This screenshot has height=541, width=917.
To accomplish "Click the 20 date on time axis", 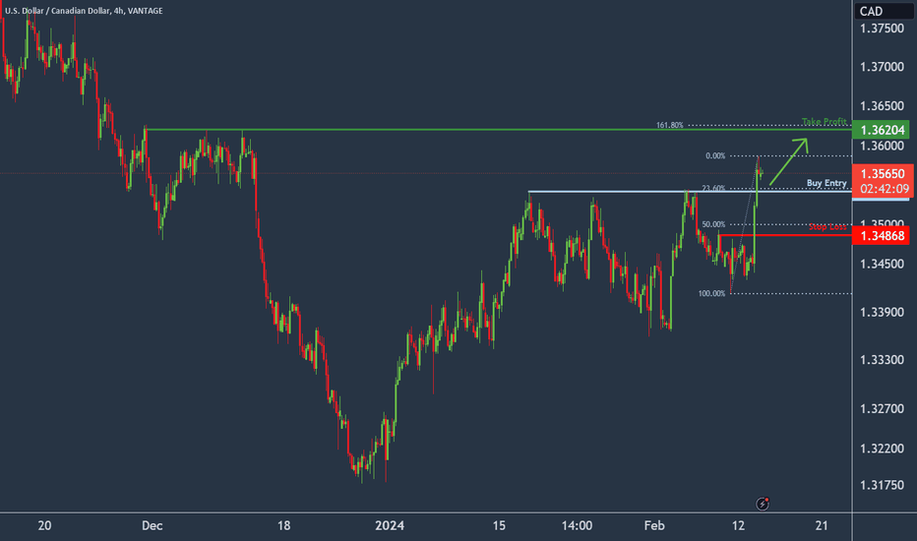I will click(x=44, y=526).
